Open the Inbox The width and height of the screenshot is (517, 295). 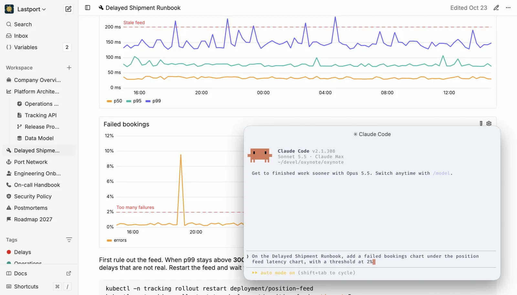pyautogui.click(x=39, y=36)
